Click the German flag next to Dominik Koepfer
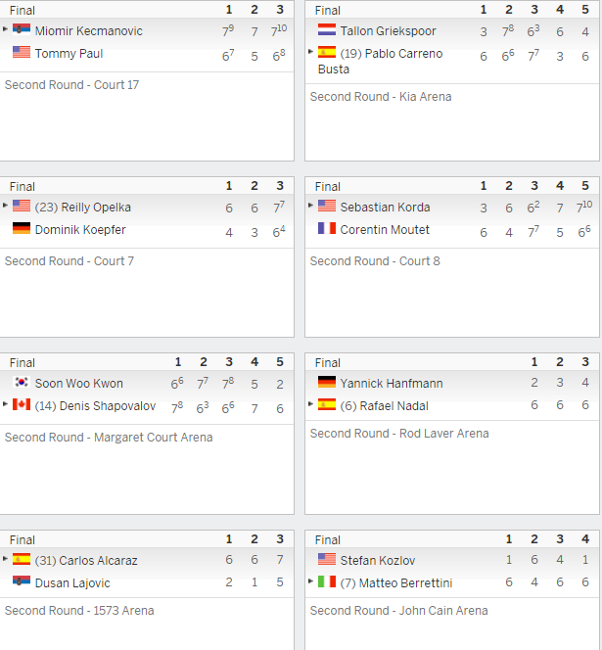 (x=22, y=228)
